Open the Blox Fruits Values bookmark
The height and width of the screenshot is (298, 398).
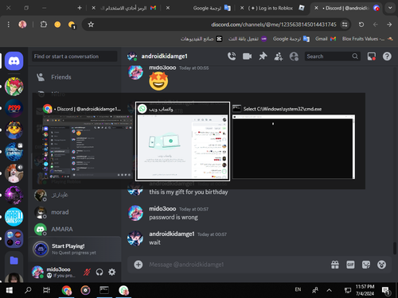(x=367, y=39)
